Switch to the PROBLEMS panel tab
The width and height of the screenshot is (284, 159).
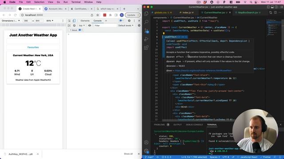tap(159, 125)
